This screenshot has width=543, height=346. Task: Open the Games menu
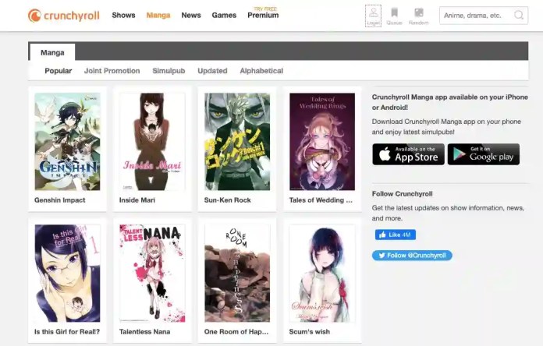click(x=224, y=16)
